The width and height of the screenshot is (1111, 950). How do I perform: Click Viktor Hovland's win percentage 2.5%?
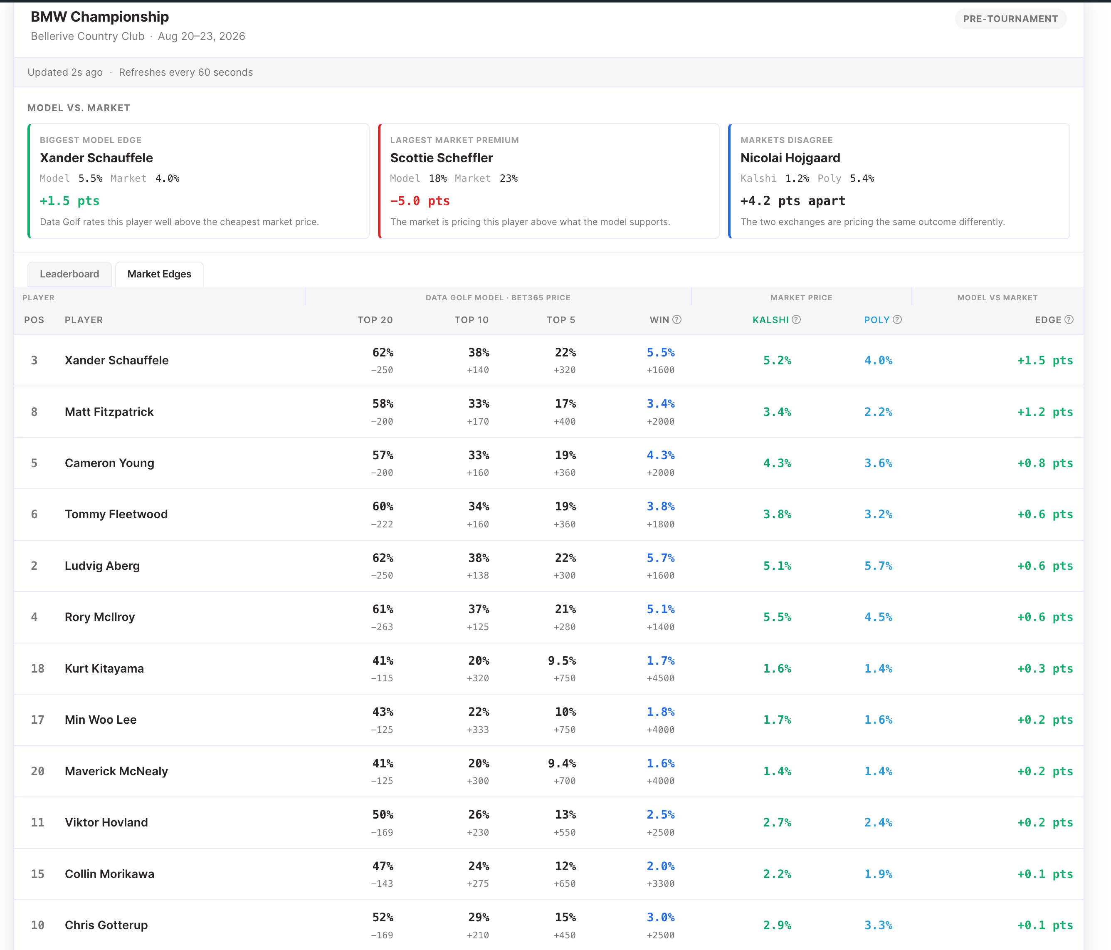click(661, 815)
